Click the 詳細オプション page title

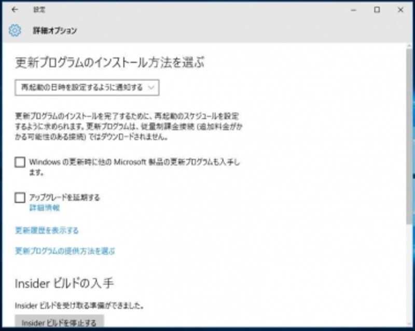pos(55,31)
